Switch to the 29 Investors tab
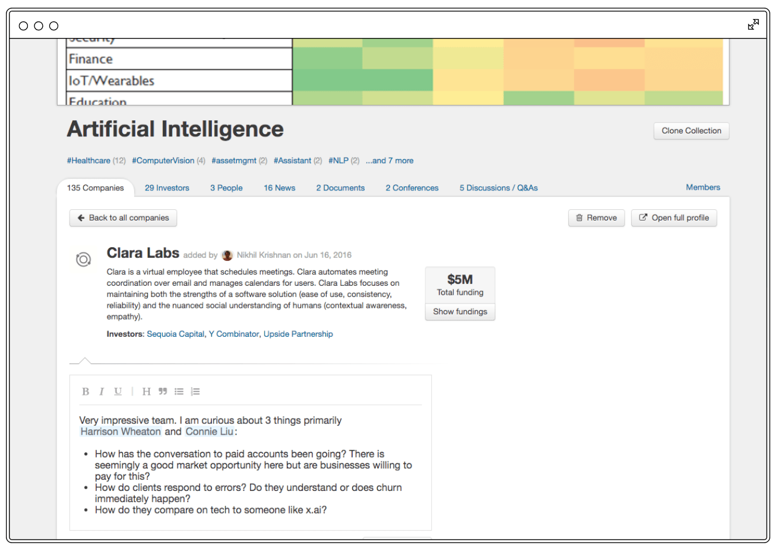This screenshot has width=772, height=552. (167, 188)
